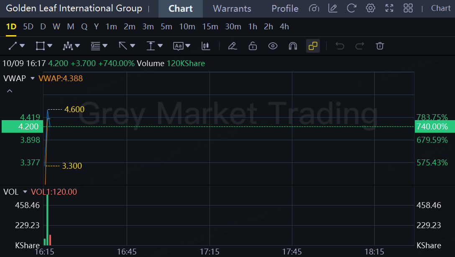
Task: Select the line drawing tool
Action: 13,46
